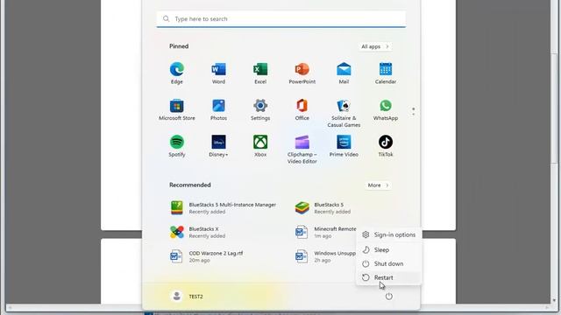Launch Microsoft Store
The height and width of the screenshot is (315, 561).
[x=177, y=109]
